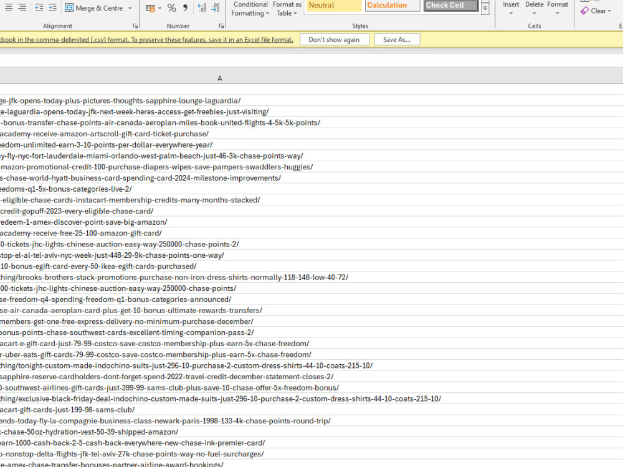Select the cell ending in pampers-swaddlers-huggies/
Image resolution: width=623 pixels, height=467 pixels.
pos(311,167)
